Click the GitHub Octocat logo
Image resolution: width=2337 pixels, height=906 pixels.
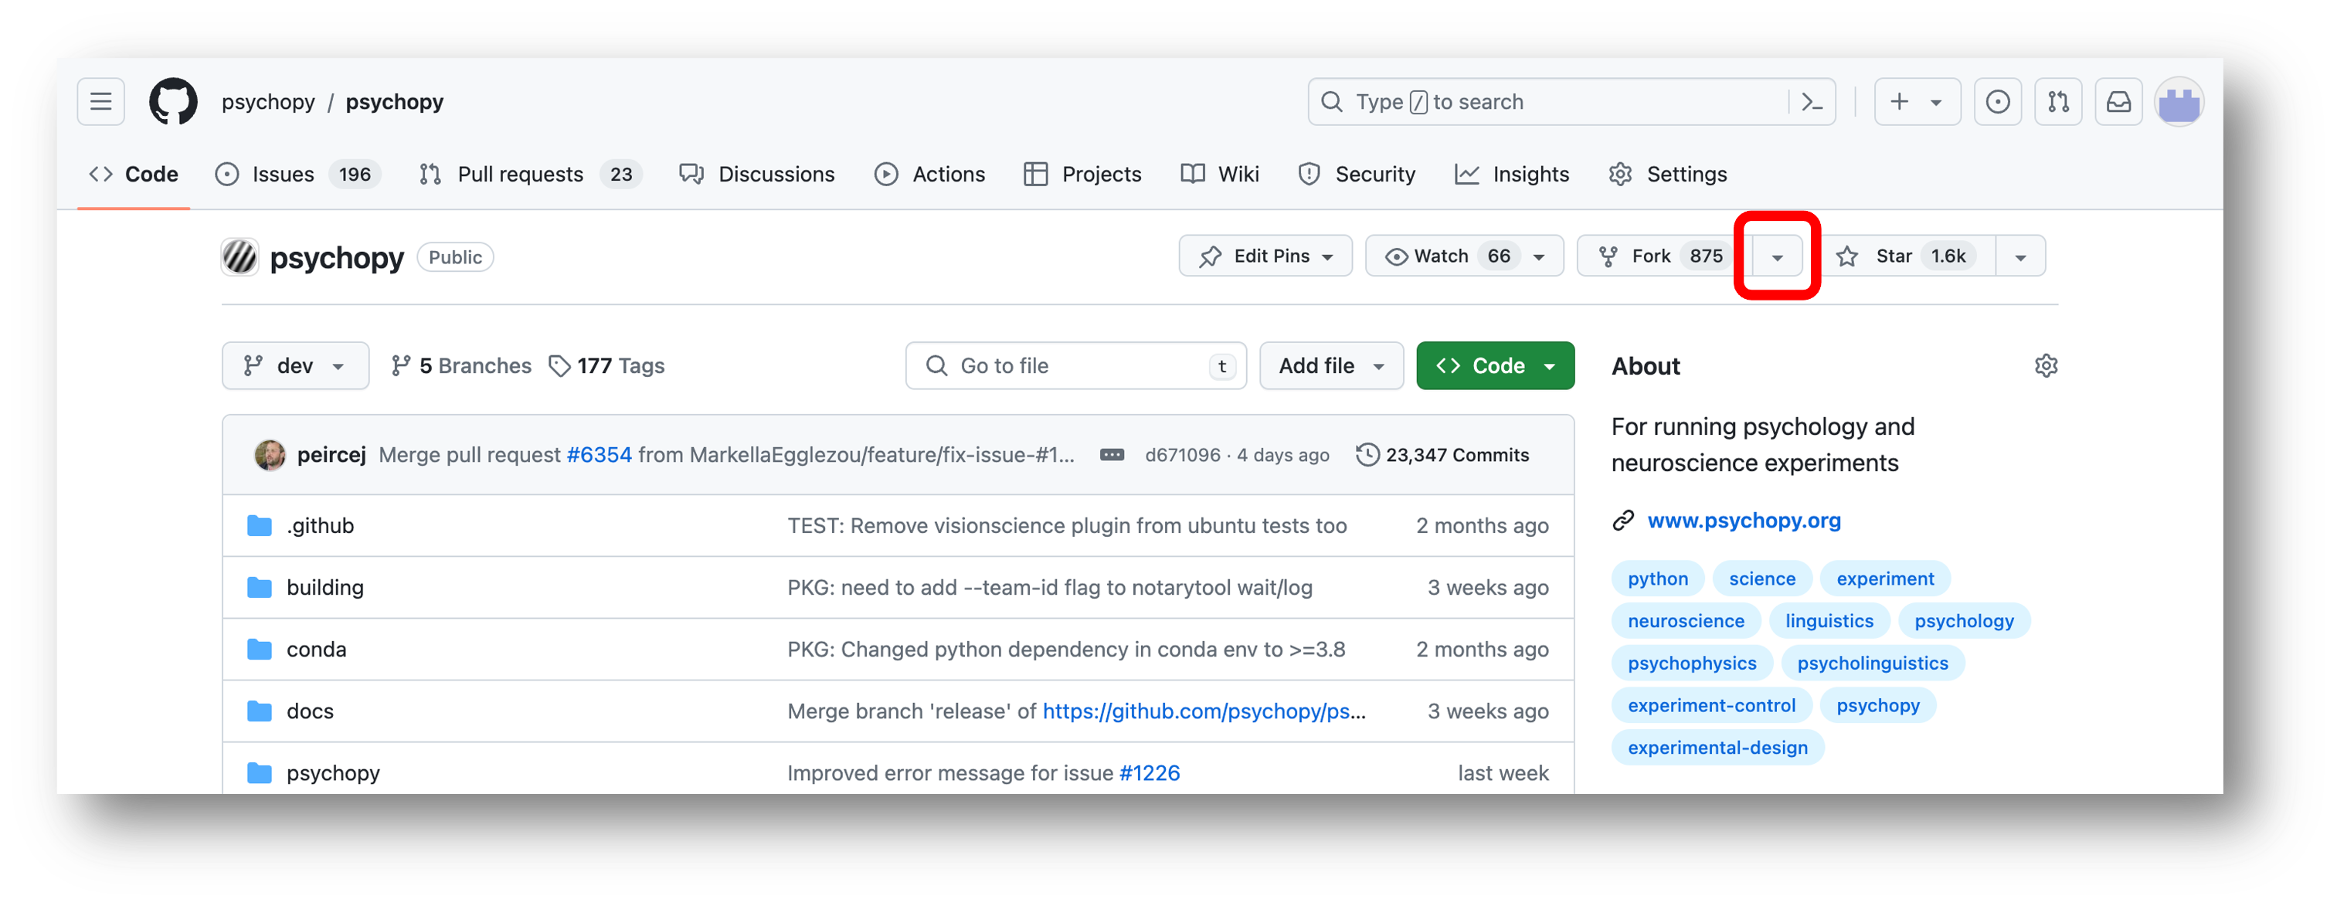(173, 102)
